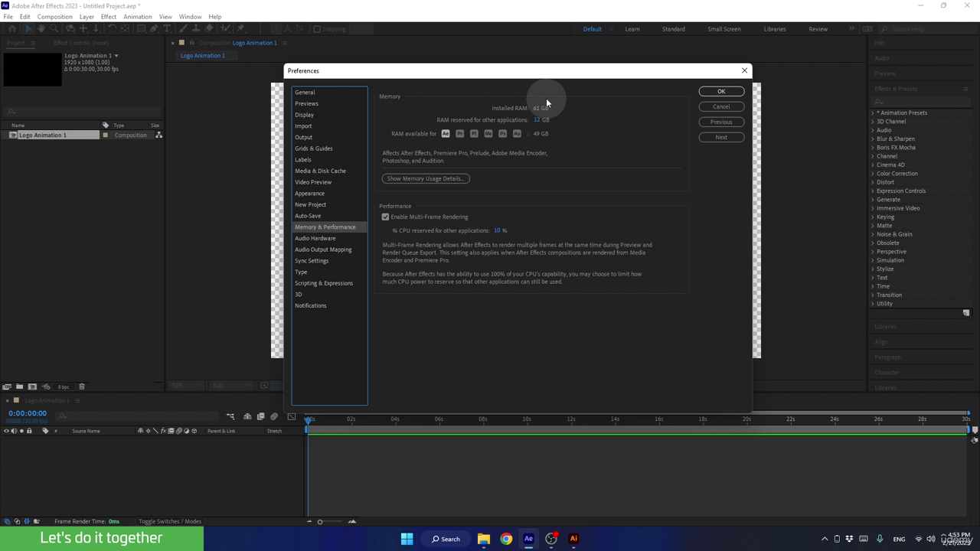Expand the Color Correction effects category
Screen dimensions: 980x551
(873, 174)
